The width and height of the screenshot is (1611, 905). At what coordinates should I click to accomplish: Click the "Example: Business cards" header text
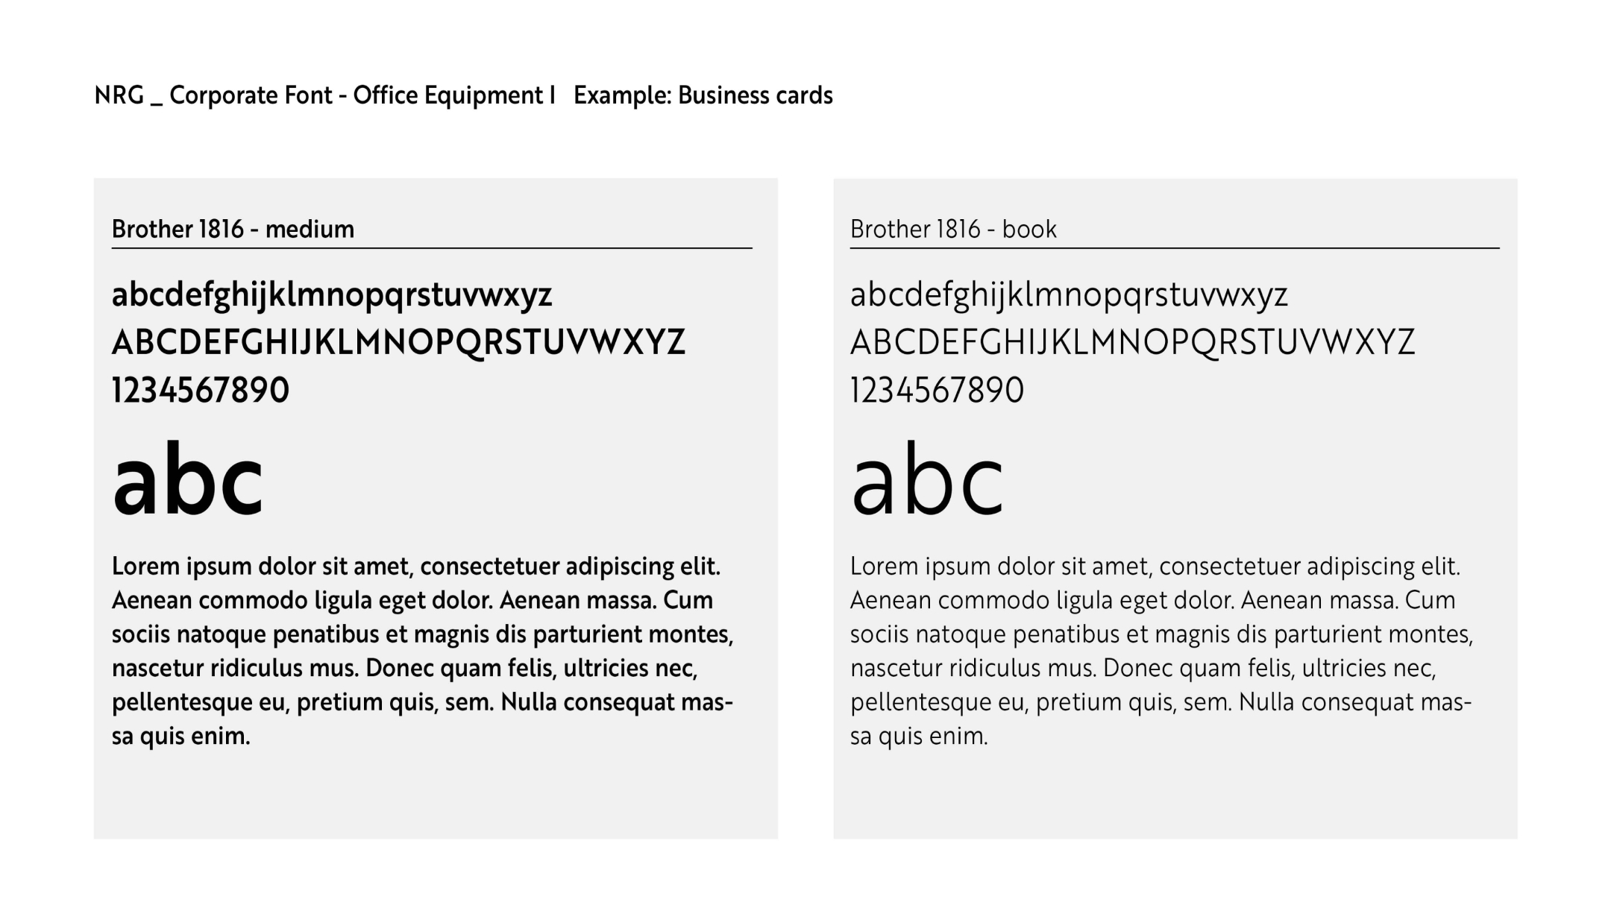tap(703, 95)
